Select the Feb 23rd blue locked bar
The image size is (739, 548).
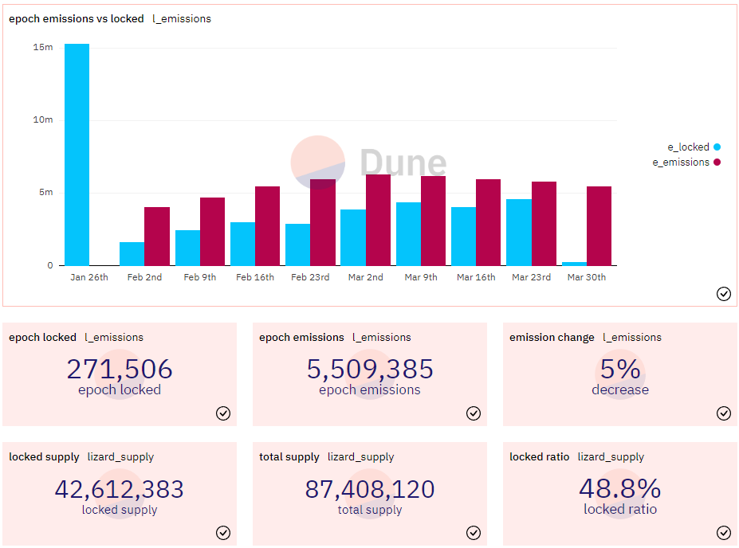[298, 245]
